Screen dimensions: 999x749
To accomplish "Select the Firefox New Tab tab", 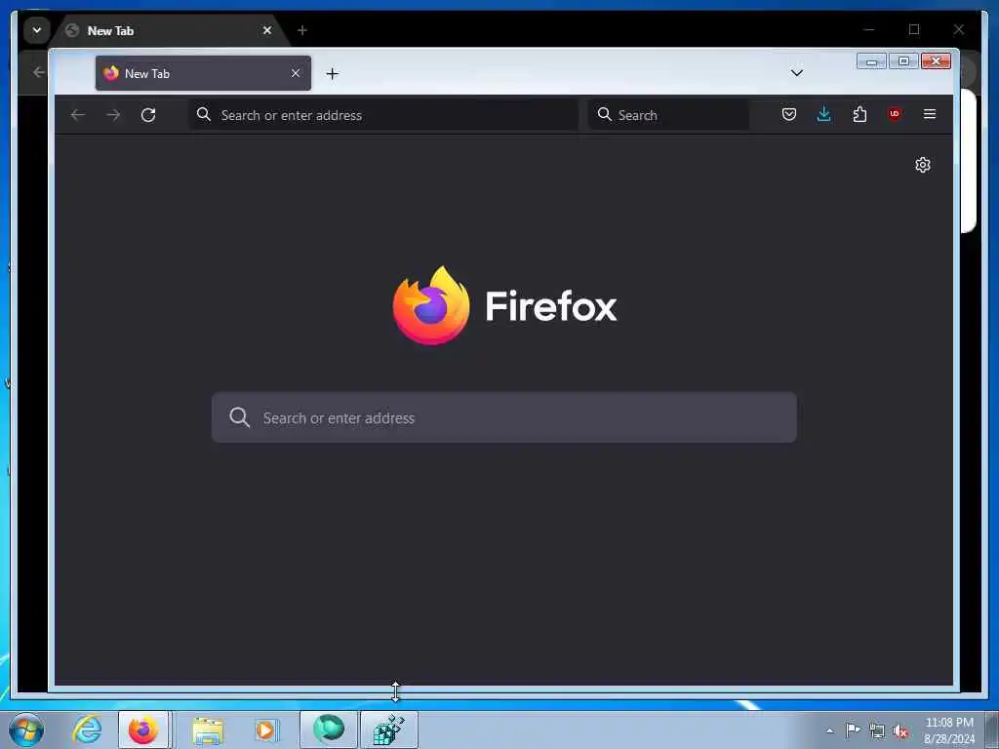I will 203,73.
